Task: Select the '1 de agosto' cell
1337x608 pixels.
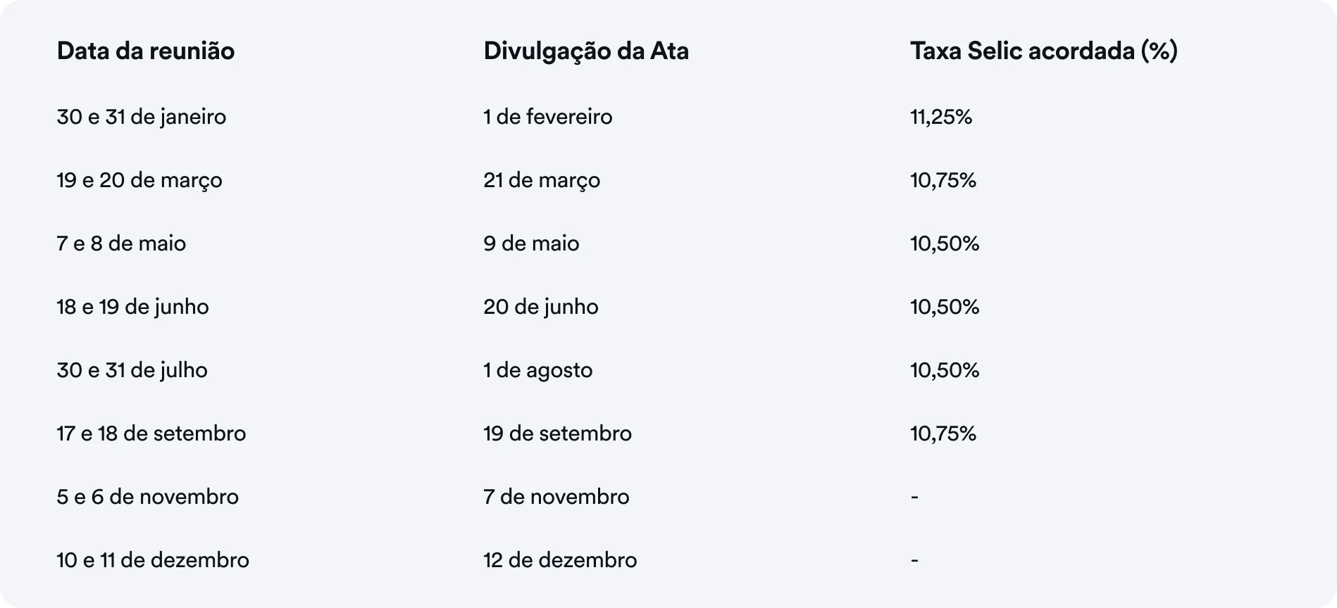Action: tap(538, 370)
